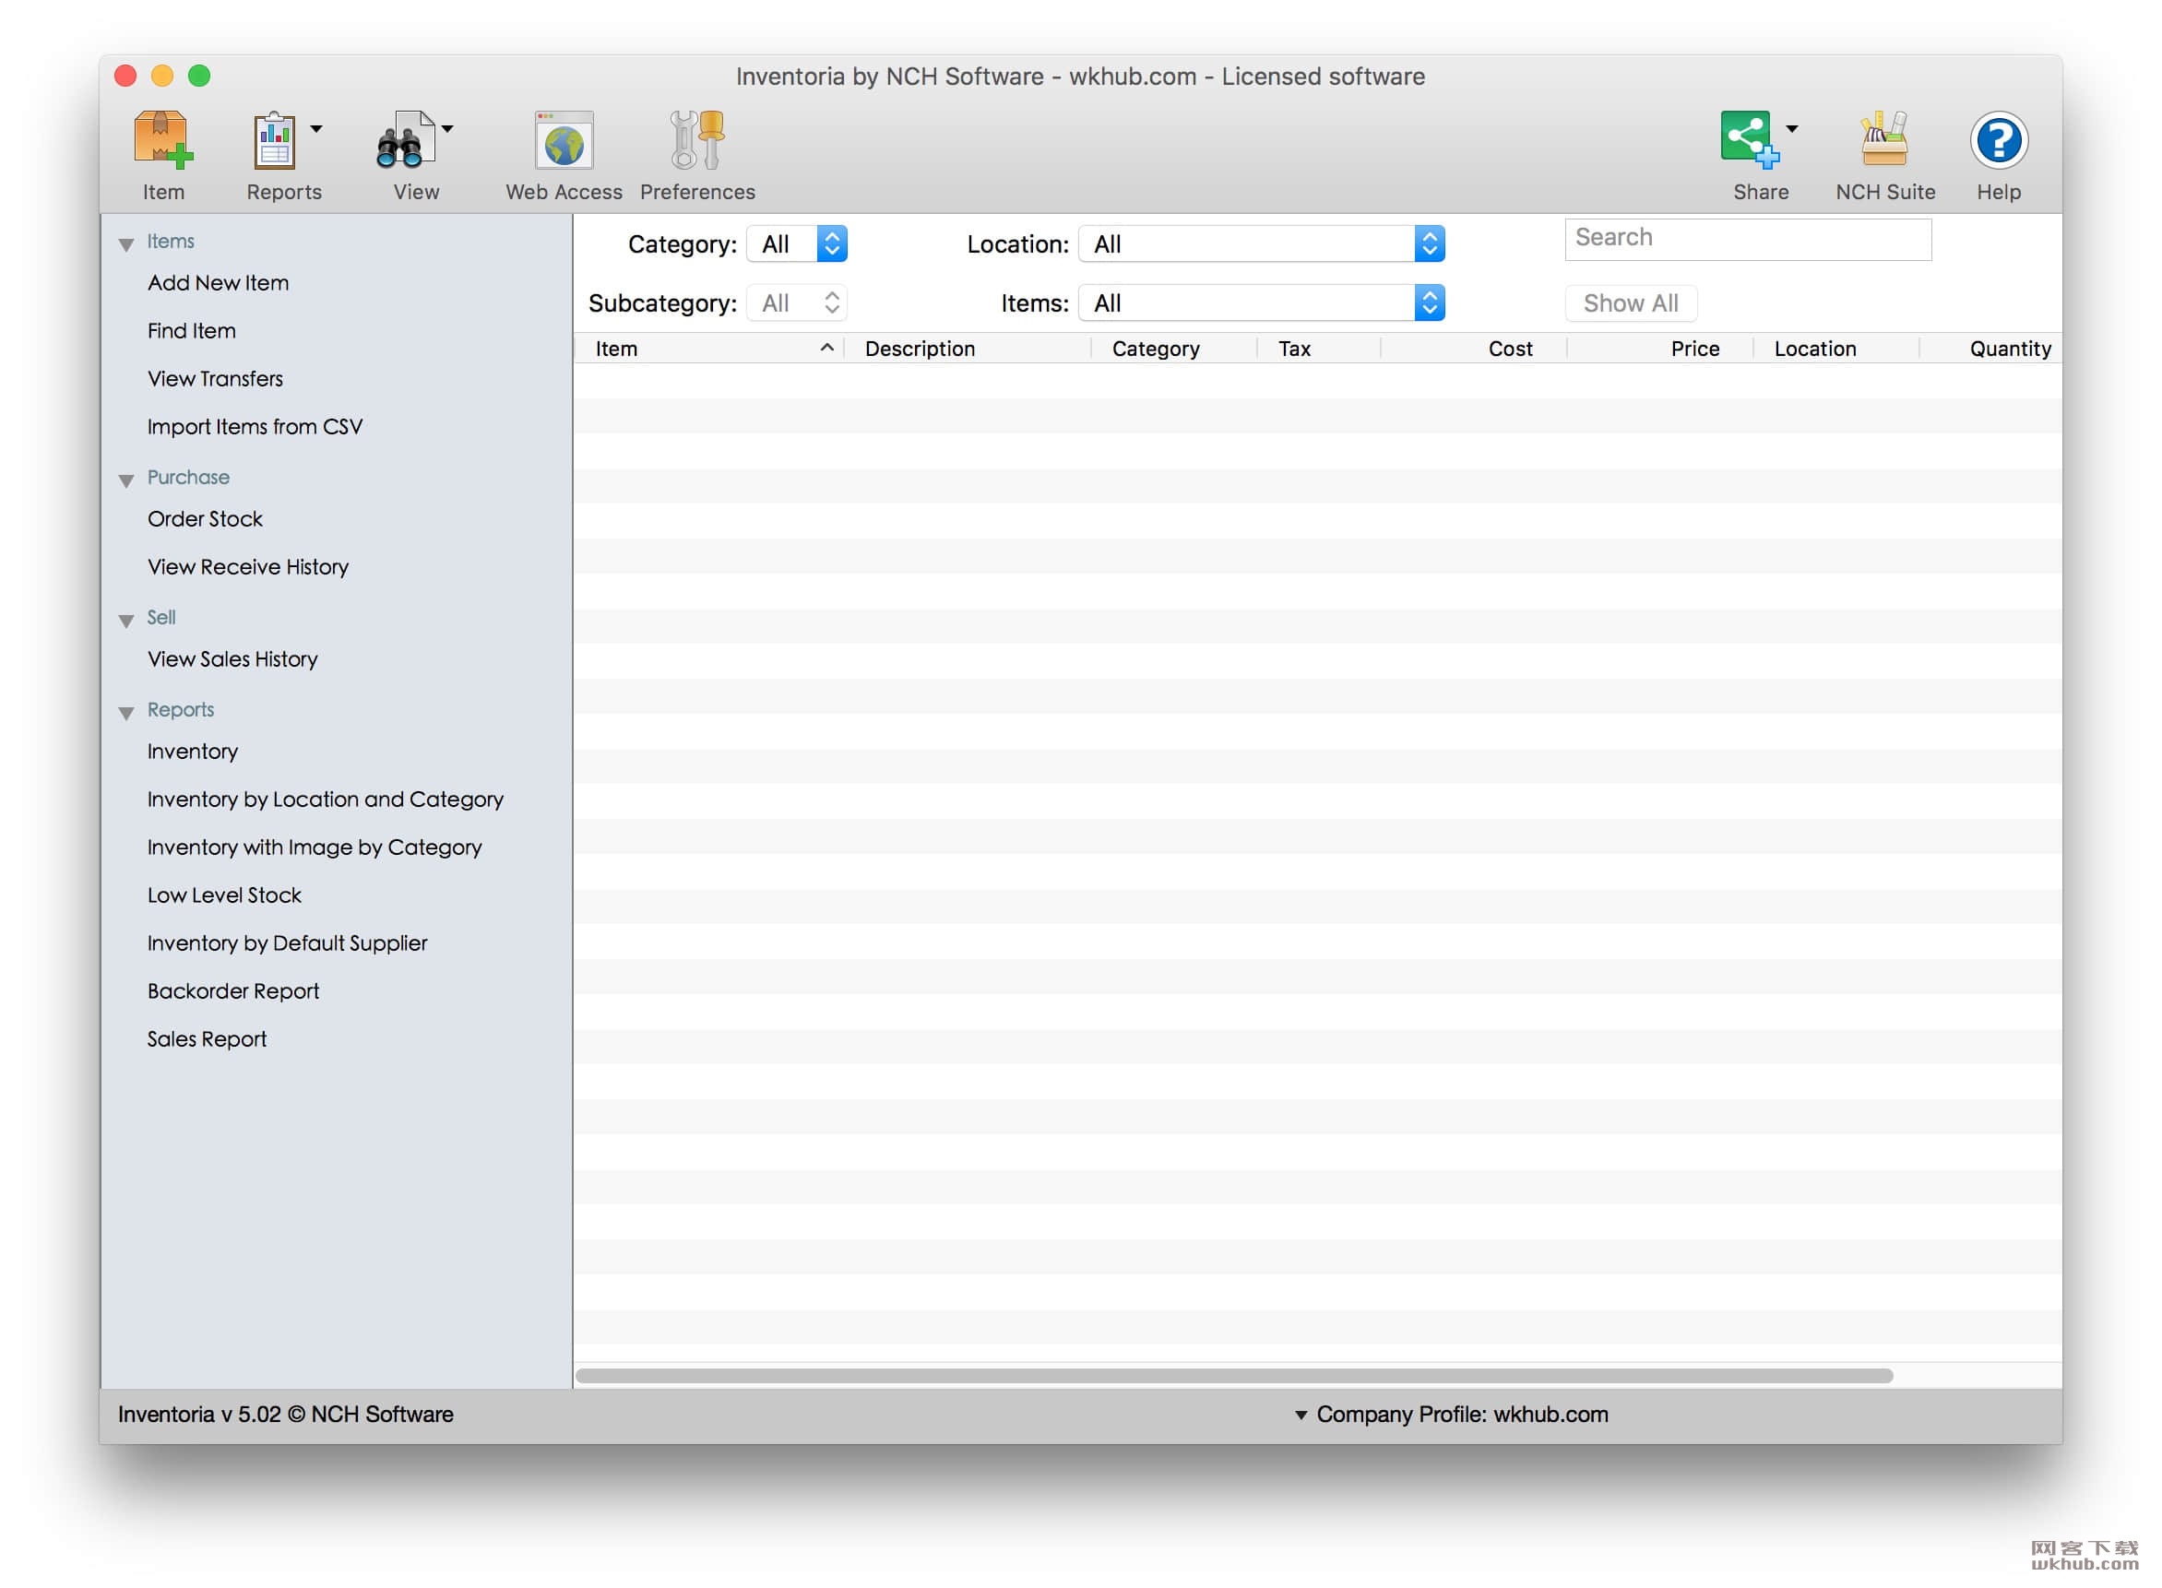Open the Category filter dropdown
The image size is (2162, 1588).
(797, 244)
